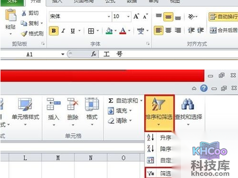Restore the workbook window in lower ribbon

coord(224,88)
